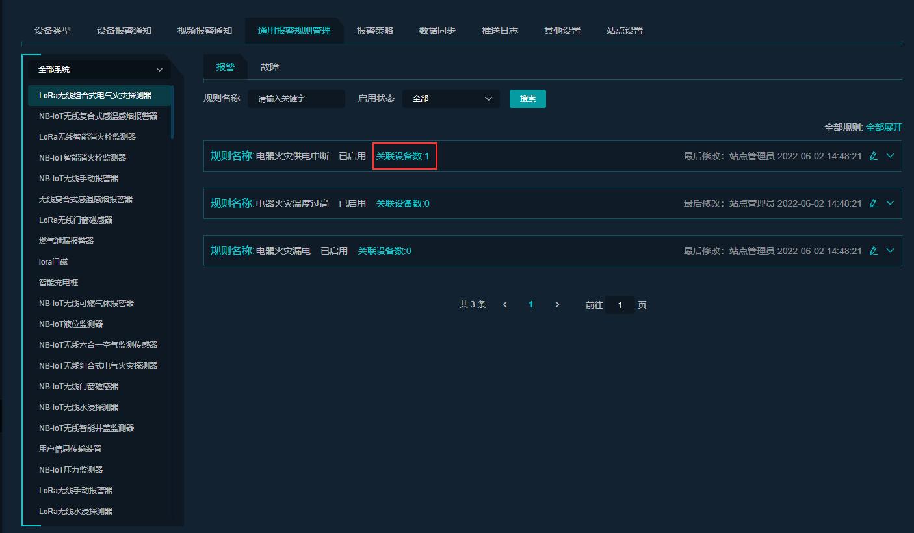Select NB-IoT液位监测器 in list
The width and height of the screenshot is (914, 533).
coord(99,324)
